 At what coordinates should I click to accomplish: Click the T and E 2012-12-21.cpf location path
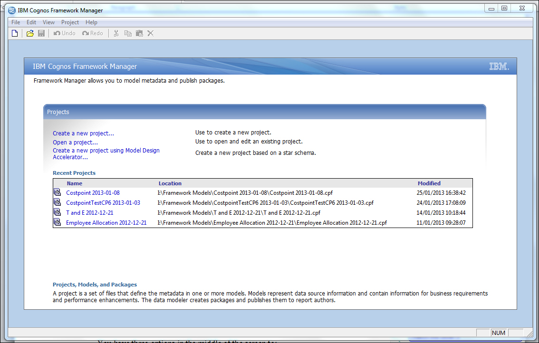click(239, 213)
